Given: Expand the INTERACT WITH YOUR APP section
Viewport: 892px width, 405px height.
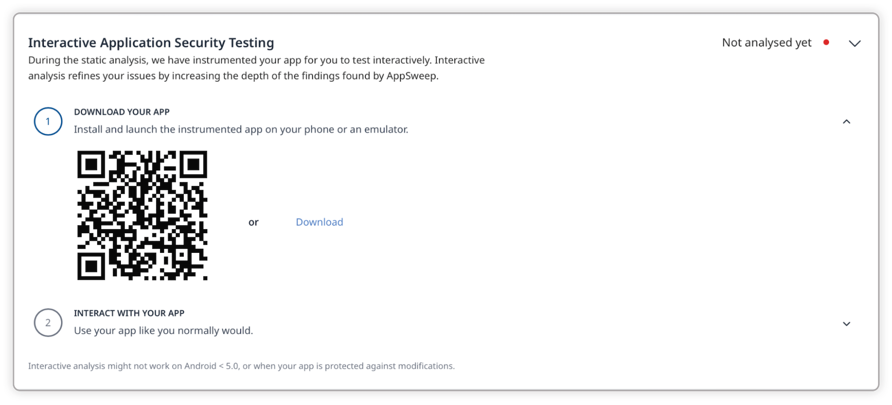Looking at the screenshot, I should click(x=846, y=323).
